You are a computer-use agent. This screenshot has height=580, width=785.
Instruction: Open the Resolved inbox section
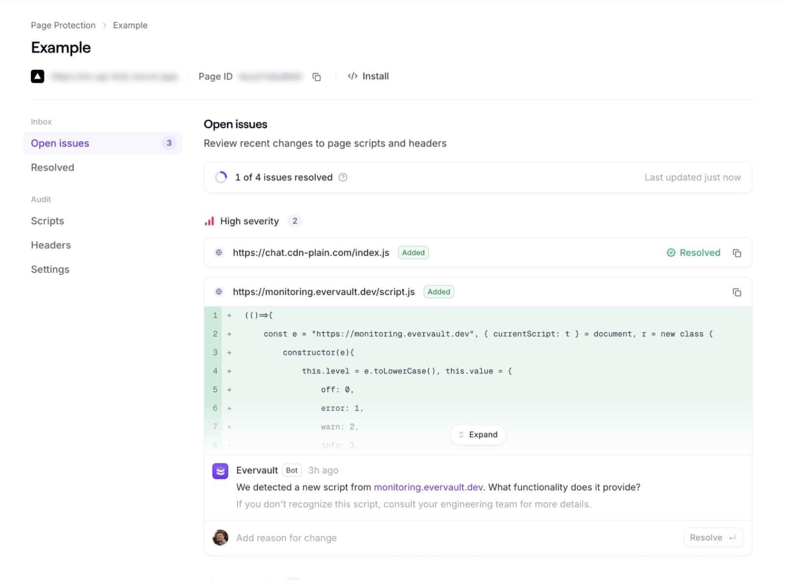52,168
